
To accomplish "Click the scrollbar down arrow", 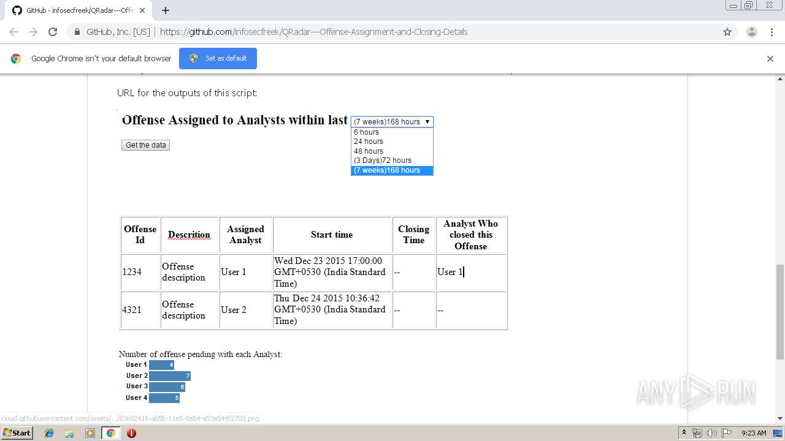I will (x=779, y=418).
